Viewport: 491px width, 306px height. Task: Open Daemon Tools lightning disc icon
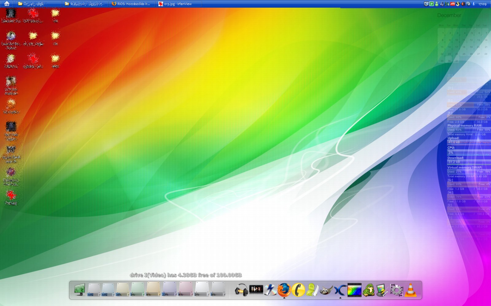(270, 290)
